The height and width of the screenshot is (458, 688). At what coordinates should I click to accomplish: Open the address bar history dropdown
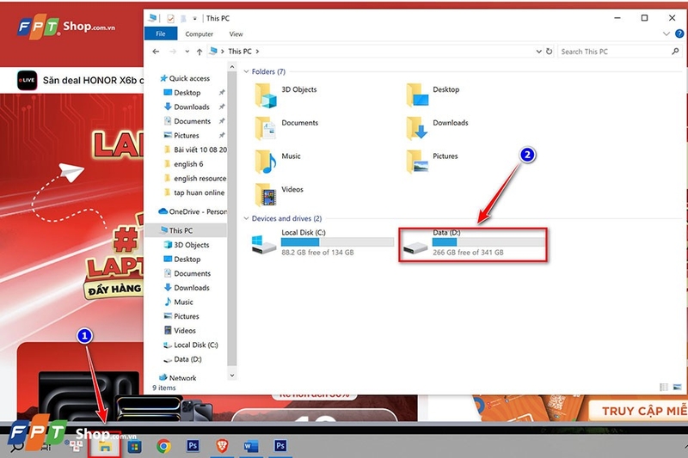[x=539, y=52]
